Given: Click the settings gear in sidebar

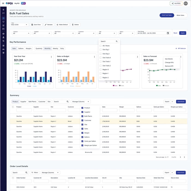Looking at the screenshot, I should (3, 53).
